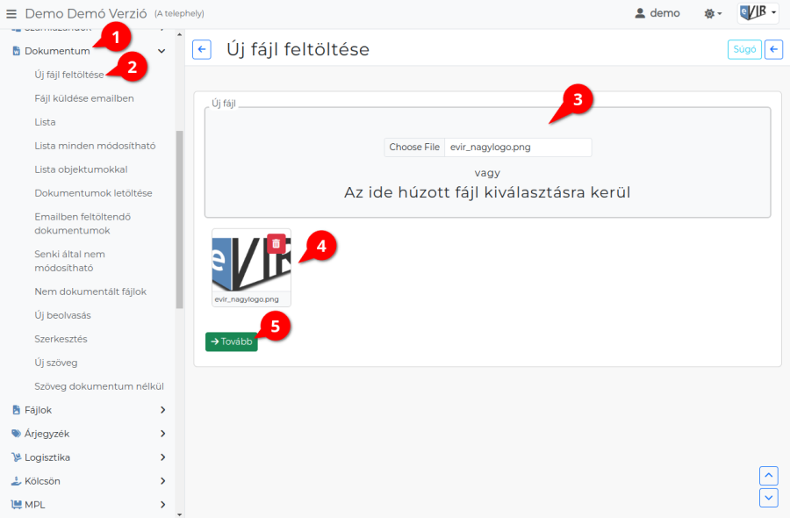
Task: Open Dokumentumok letöltése menu item
Action: tap(93, 193)
